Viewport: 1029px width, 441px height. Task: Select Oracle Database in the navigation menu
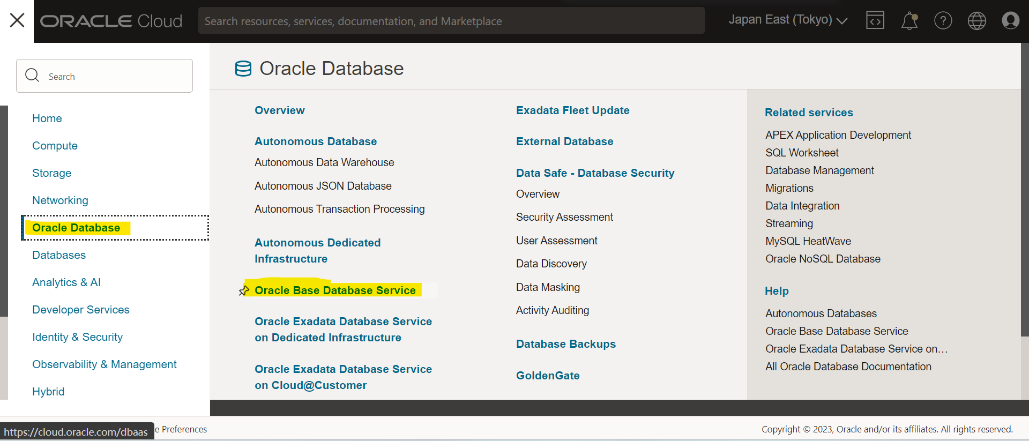click(76, 228)
